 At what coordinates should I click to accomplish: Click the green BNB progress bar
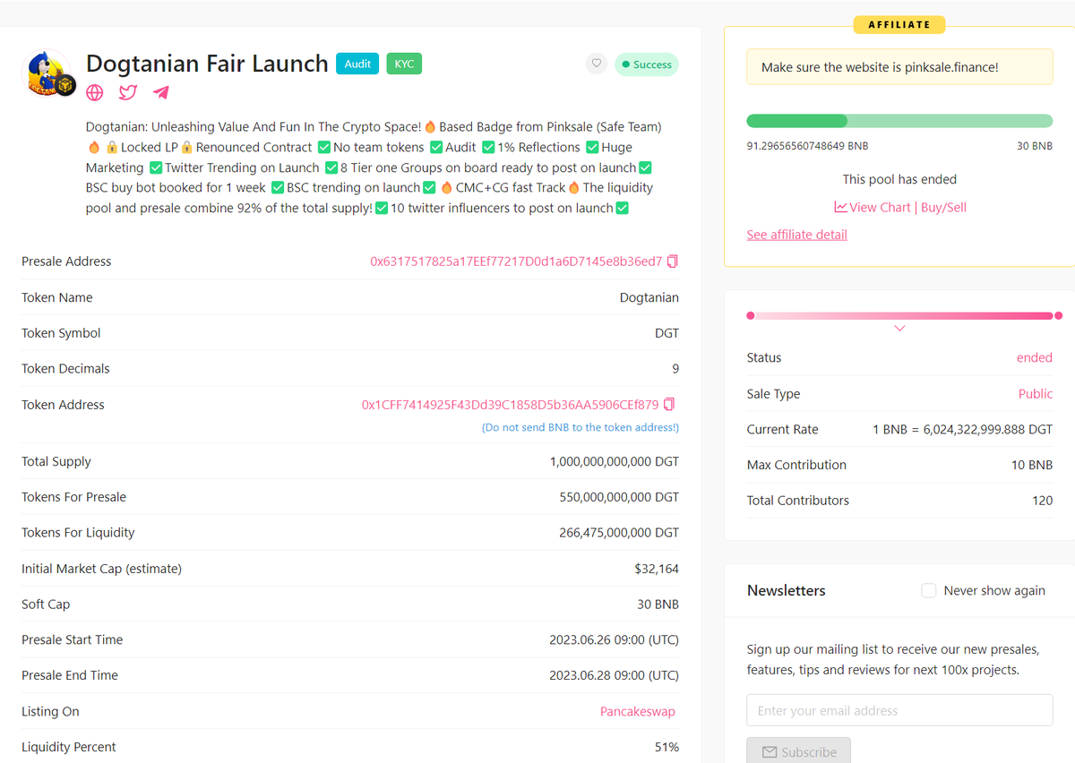(x=796, y=120)
